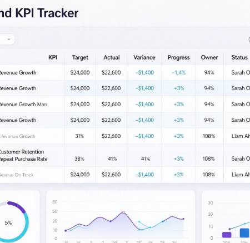Click "94%" in the row showing -1,4%
250x243 pixels.
coord(209,72)
